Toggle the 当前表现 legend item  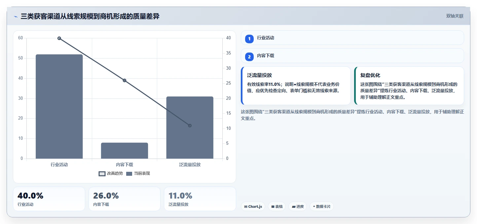pos(138,173)
